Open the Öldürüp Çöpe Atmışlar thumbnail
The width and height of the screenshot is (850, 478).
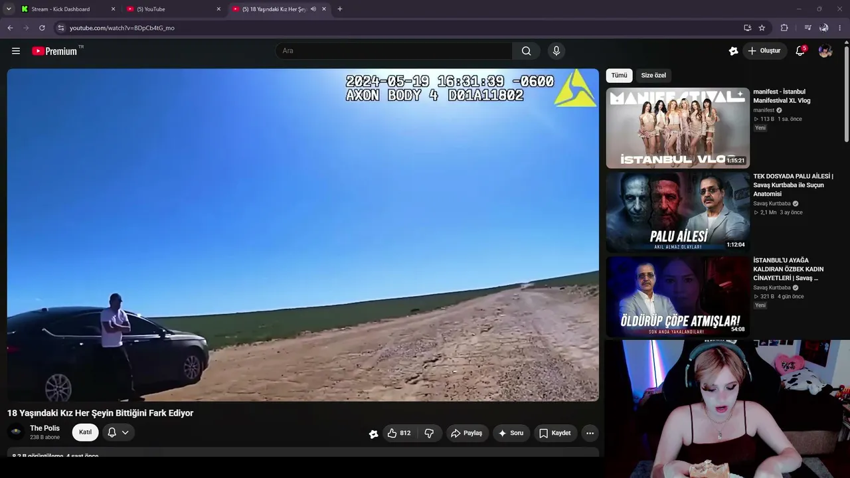pyautogui.click(x=677, y=297)
